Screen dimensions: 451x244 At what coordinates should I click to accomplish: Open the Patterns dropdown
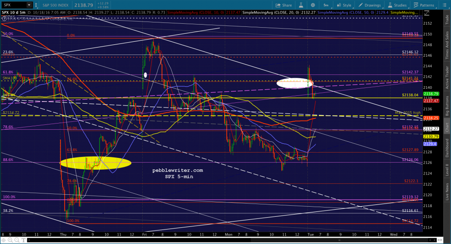(x=424, y=5)
